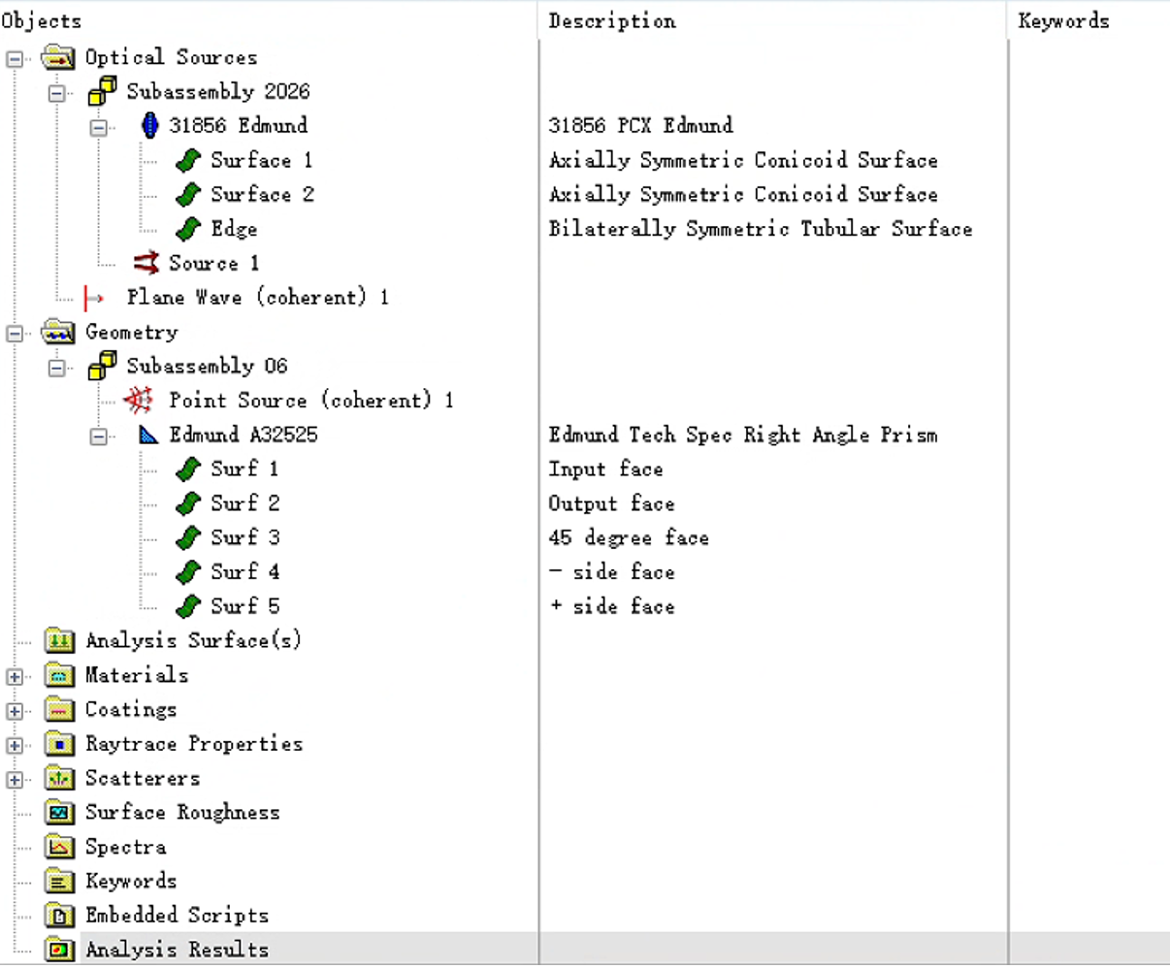Image resolution: width=1170 pixels, height=969 pixels.
Task: Expand the Scatterers folder
Action: point(15,779)
